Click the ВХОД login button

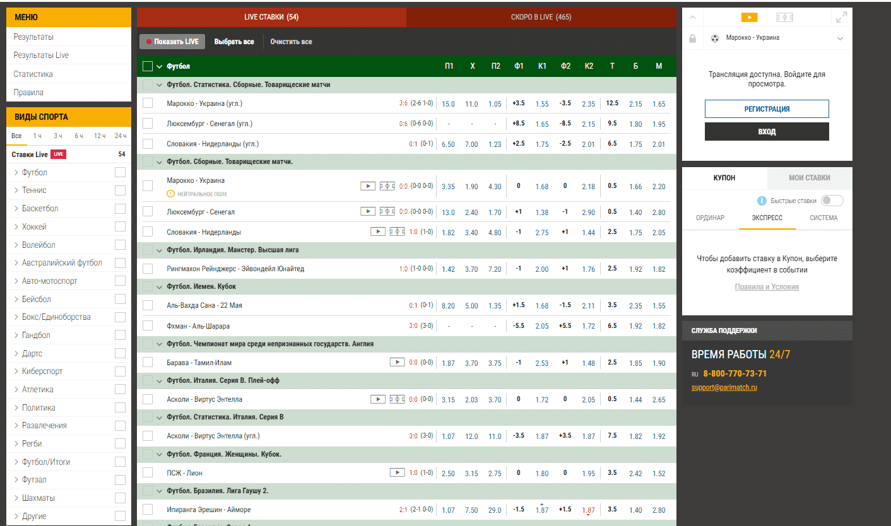tap(767, 132)
